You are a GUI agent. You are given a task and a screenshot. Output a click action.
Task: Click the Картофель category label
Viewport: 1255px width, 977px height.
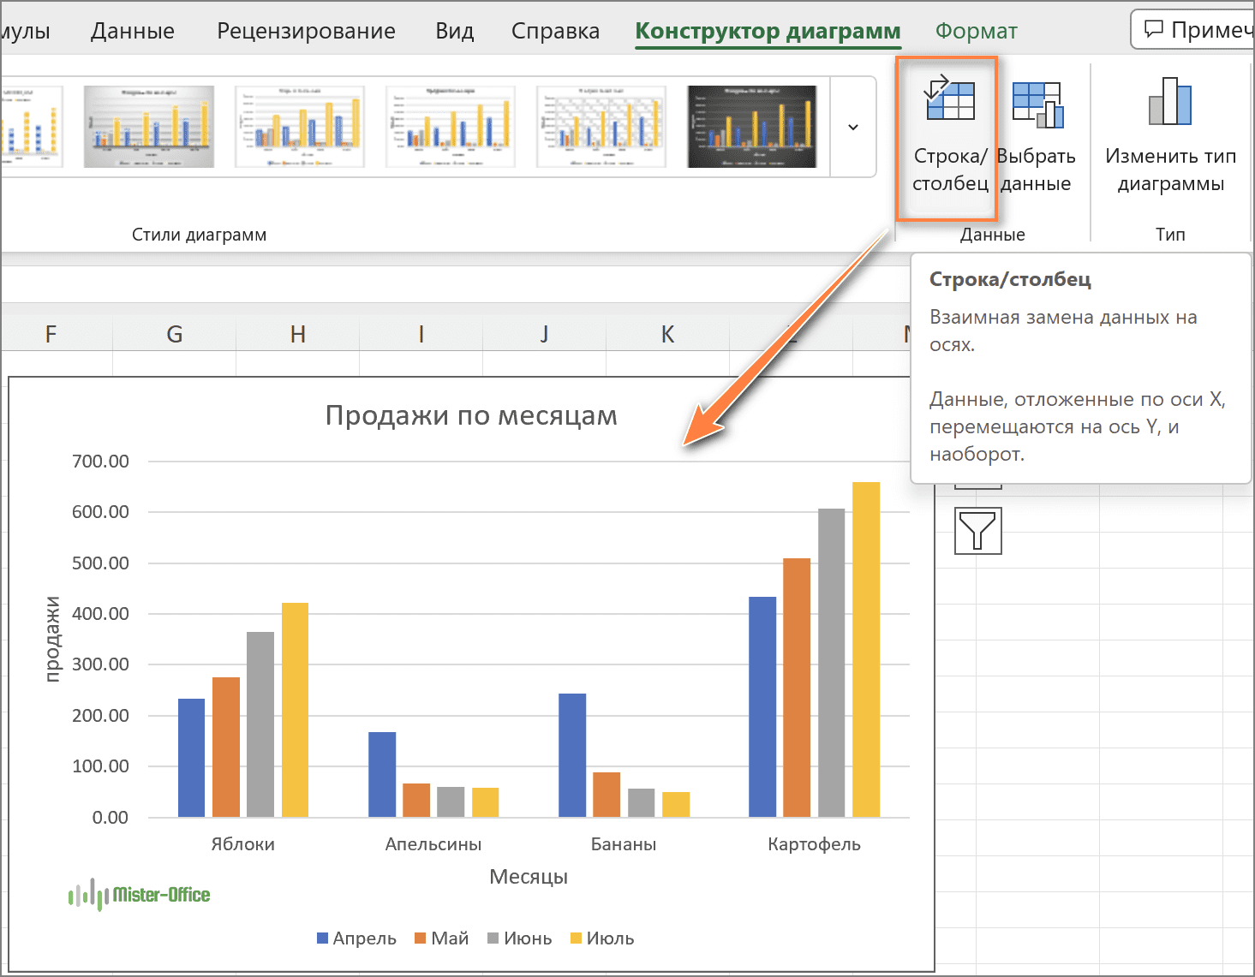pyautogui.click(x=814, y=844)
